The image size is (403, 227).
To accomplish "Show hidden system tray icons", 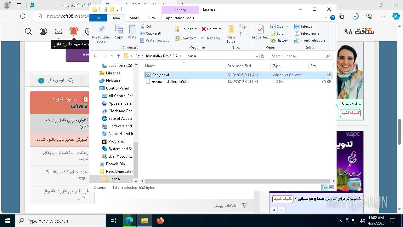I will tap(339, 221).
